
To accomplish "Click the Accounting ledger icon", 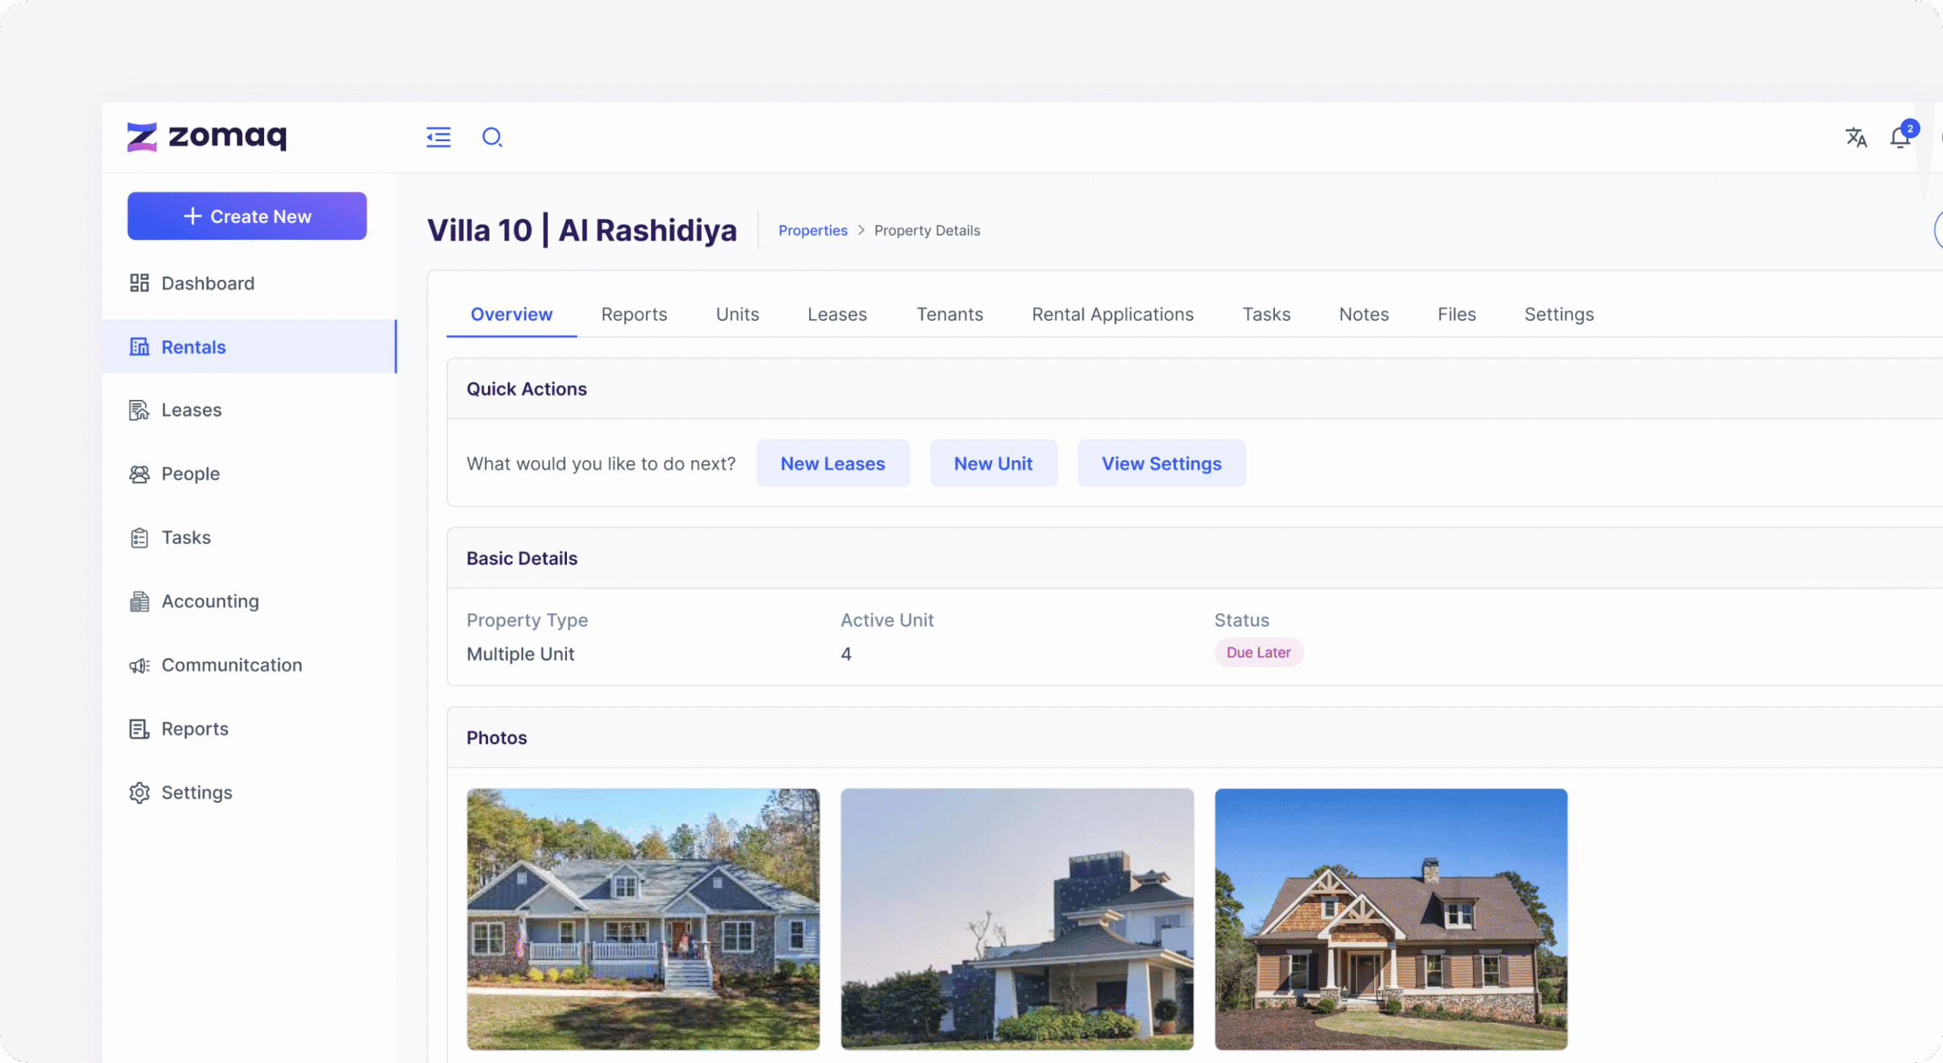I will pos(139,601).
